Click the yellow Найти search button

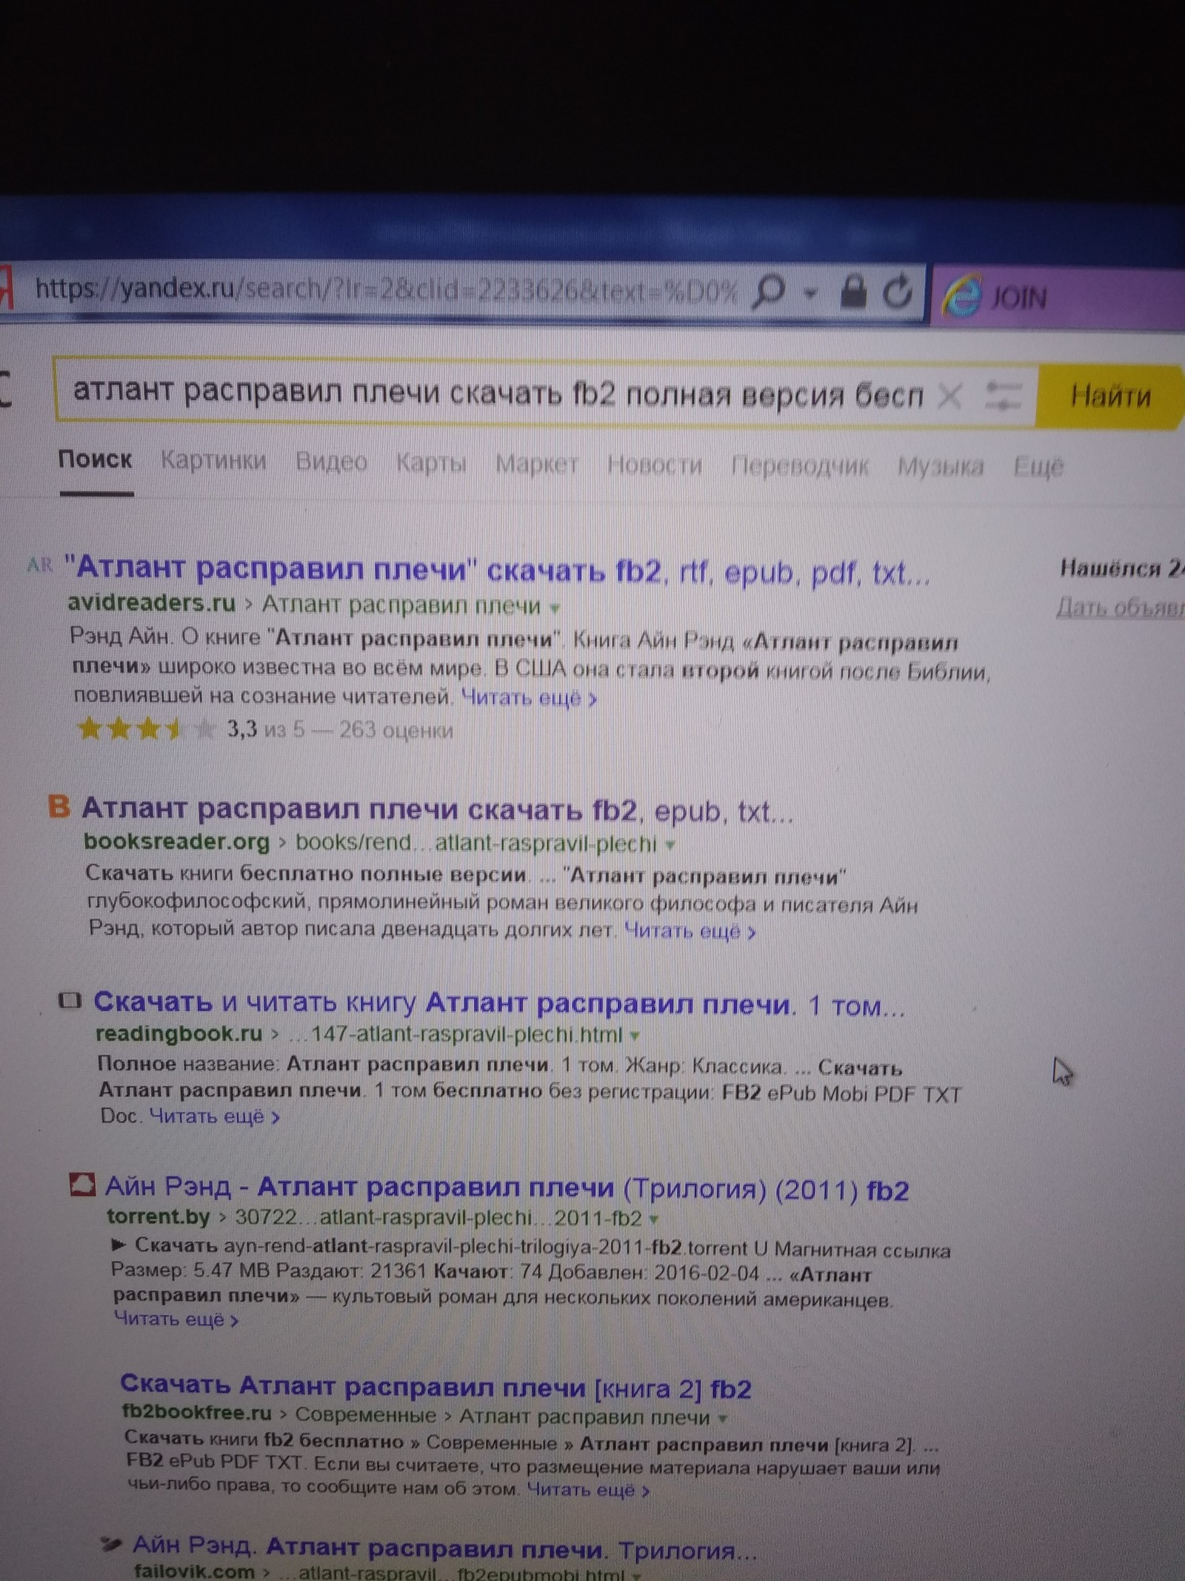point(1110,396)
